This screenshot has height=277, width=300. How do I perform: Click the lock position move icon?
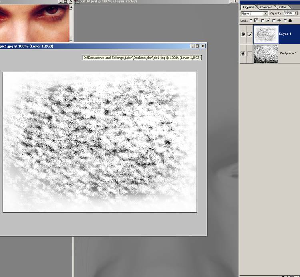click(x=278, y=20)
